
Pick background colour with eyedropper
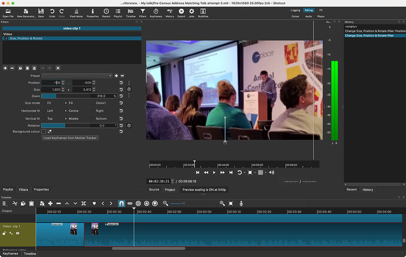pos(49,132)
